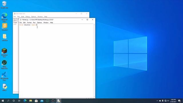Screen dimensions: 183x103
Task: Open the Mail app from the taskbar
Action: [42, 101]
